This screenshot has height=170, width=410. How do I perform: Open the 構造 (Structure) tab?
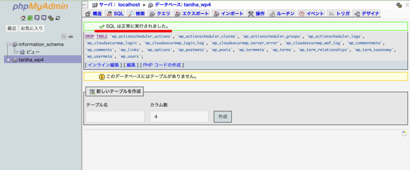point(93,14)
